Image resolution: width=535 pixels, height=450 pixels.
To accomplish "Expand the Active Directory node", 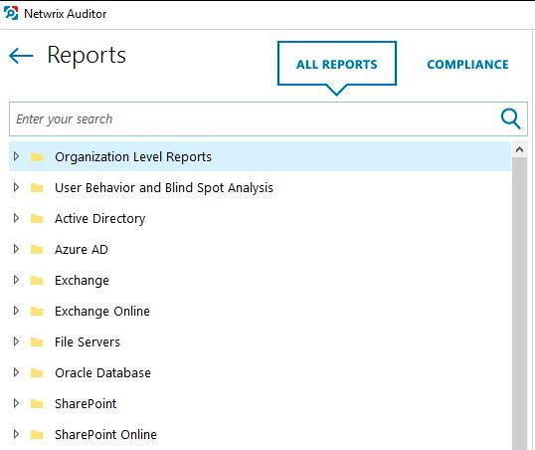I will pos(16,218).
